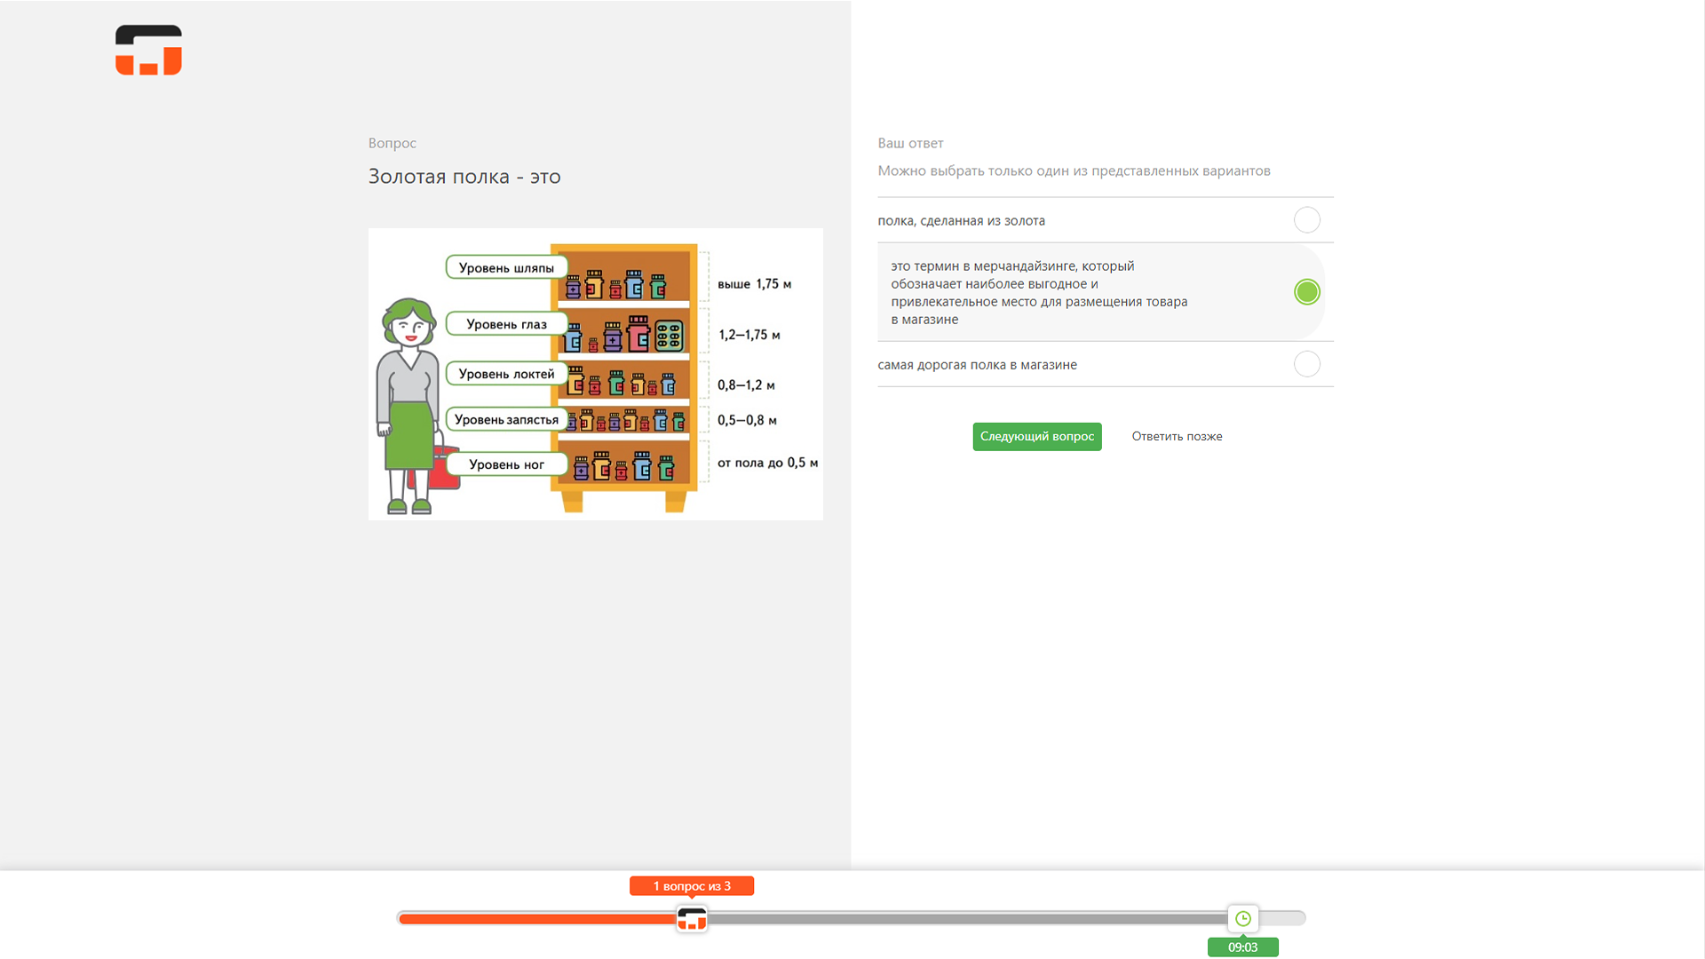Click 'Уровень запястья' label in diagram
This screenshot has height=959, width=1705.
tap(506, 420)
